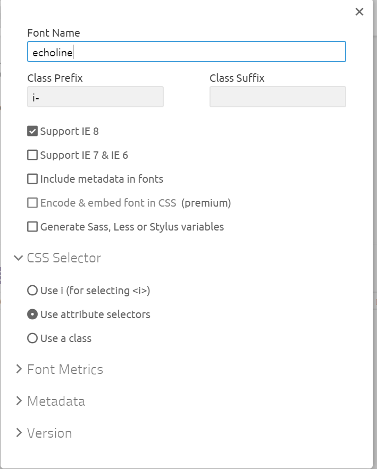Uncheck the Support IE 8 checkbox
Image resolution: width=377 pixels, height=469 pixels.
point(32,131)
